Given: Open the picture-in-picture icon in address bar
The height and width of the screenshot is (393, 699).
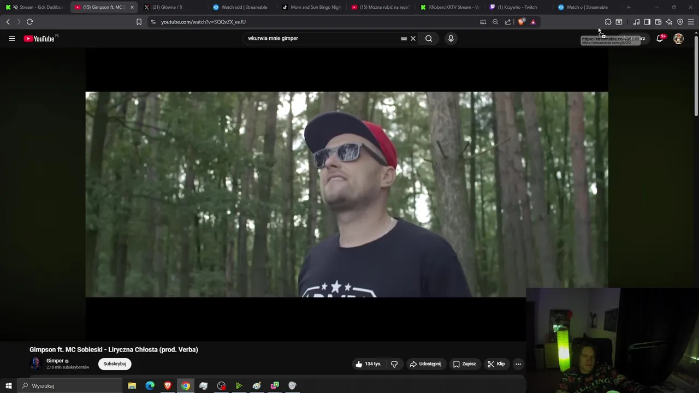Looking at the screenshot, I should [483, 22].
